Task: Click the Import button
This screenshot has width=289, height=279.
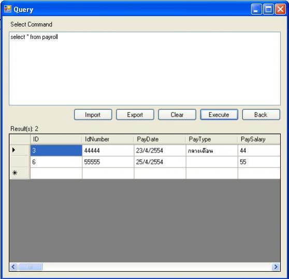Action: (x=93, y=115)
